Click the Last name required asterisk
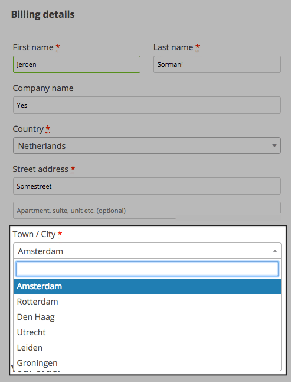 point(197,47)
